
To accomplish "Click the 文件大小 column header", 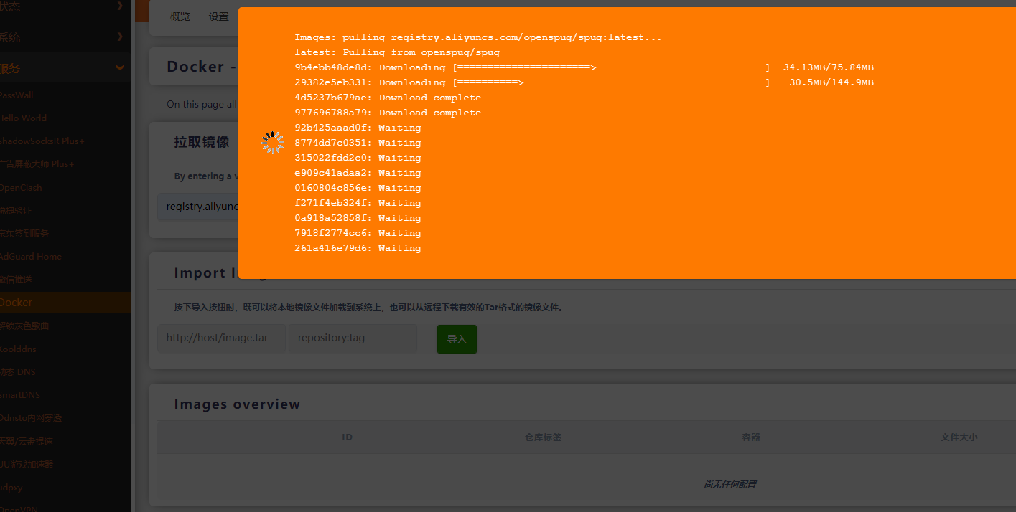I will click(959, 437).
